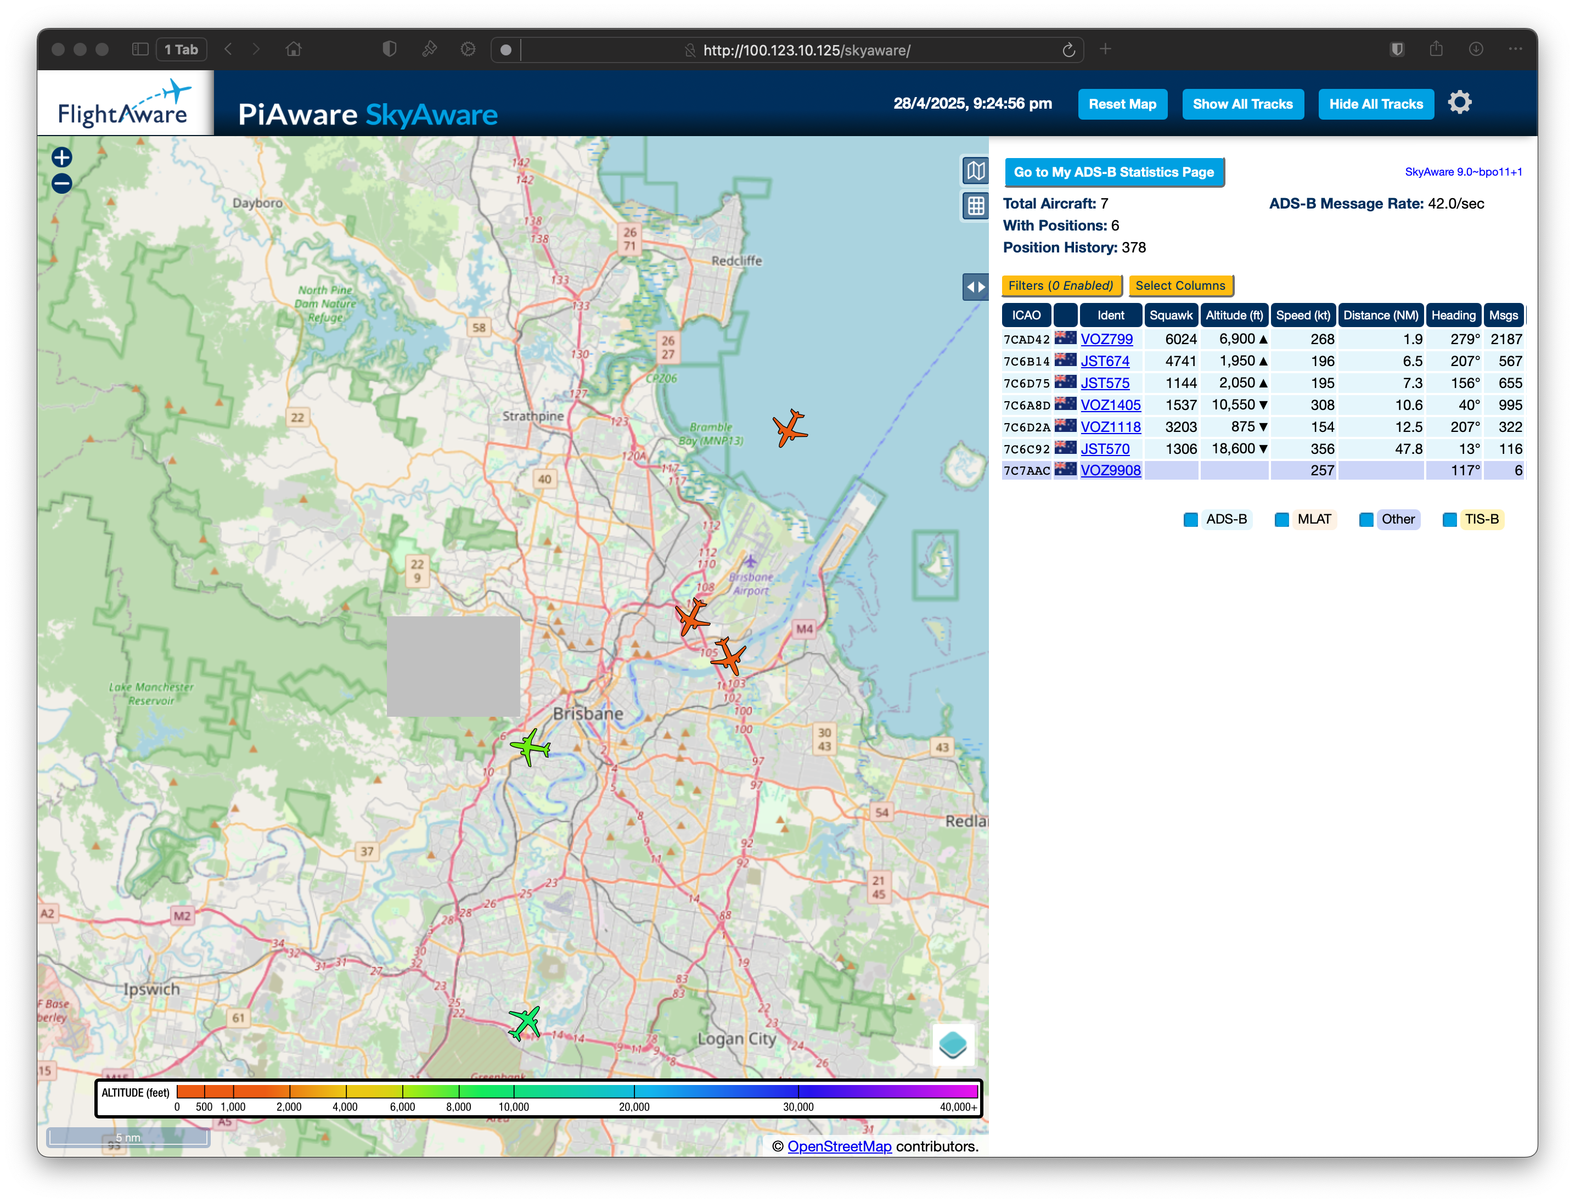The height and width of the screenshot is (1203, 1575).
Task: Expand the Filters (0 Enabled) panel
Action: point(1061,286)
